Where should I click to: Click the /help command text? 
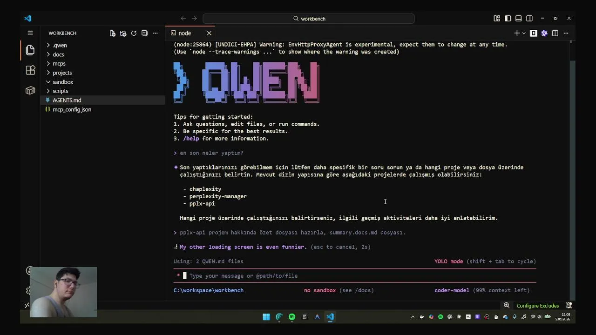(x=191, y=139)
